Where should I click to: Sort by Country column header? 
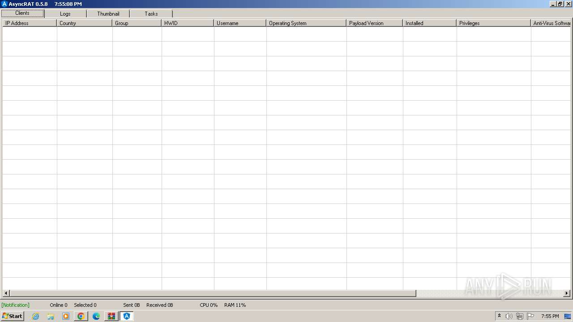pyautogui.click(x=84, y=23)
